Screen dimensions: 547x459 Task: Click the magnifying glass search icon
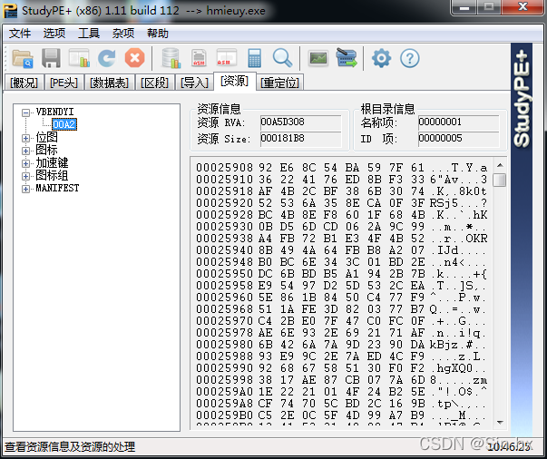282,58
